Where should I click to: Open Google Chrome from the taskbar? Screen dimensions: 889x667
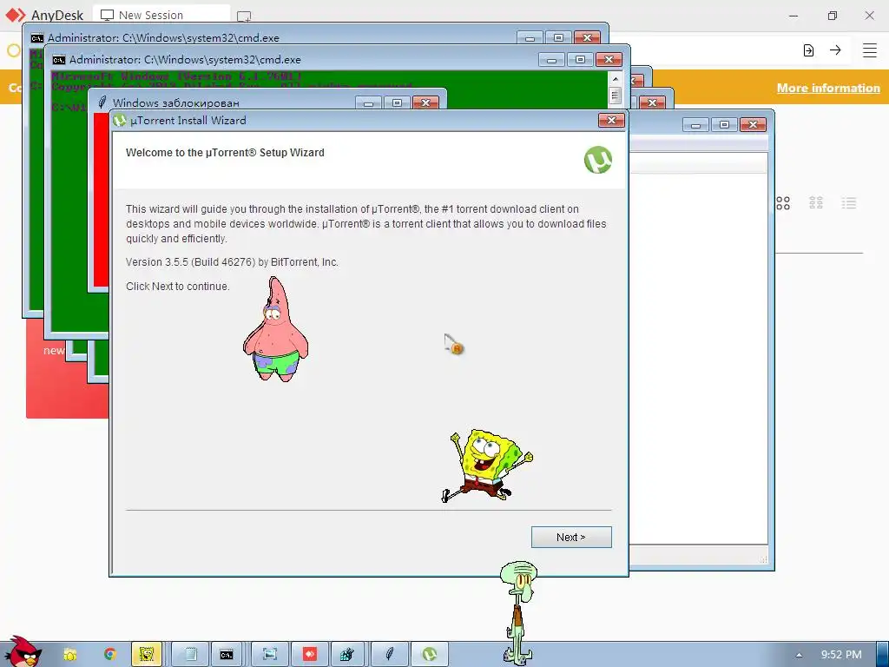click(109, 654)
